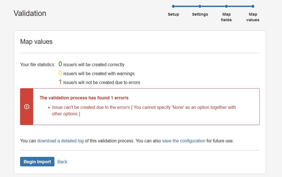The image size is (282, 177).
Task: Click 'issue/s will be created correctly' text
Action: click(x=94, y=64)
